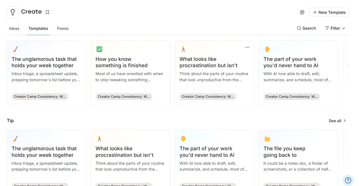Open the three-dots menu on the procrastination card
359x186 pixels.
coord(247,47)
